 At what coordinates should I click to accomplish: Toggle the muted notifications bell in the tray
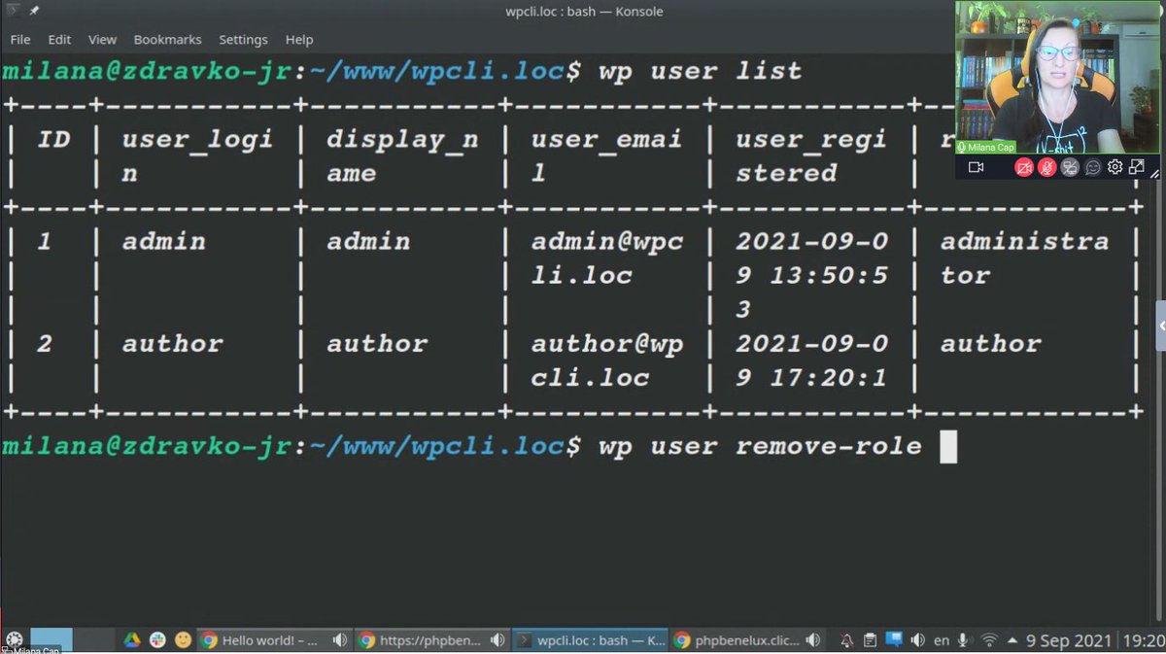click(x=847, y=639)
